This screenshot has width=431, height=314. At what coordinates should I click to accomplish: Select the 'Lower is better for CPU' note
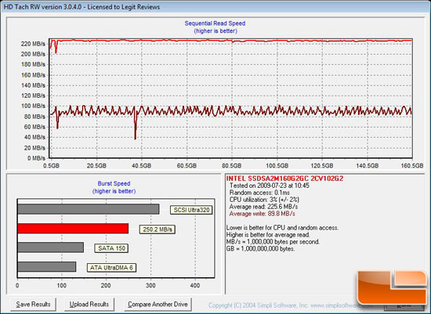click(x=282, y=228)
